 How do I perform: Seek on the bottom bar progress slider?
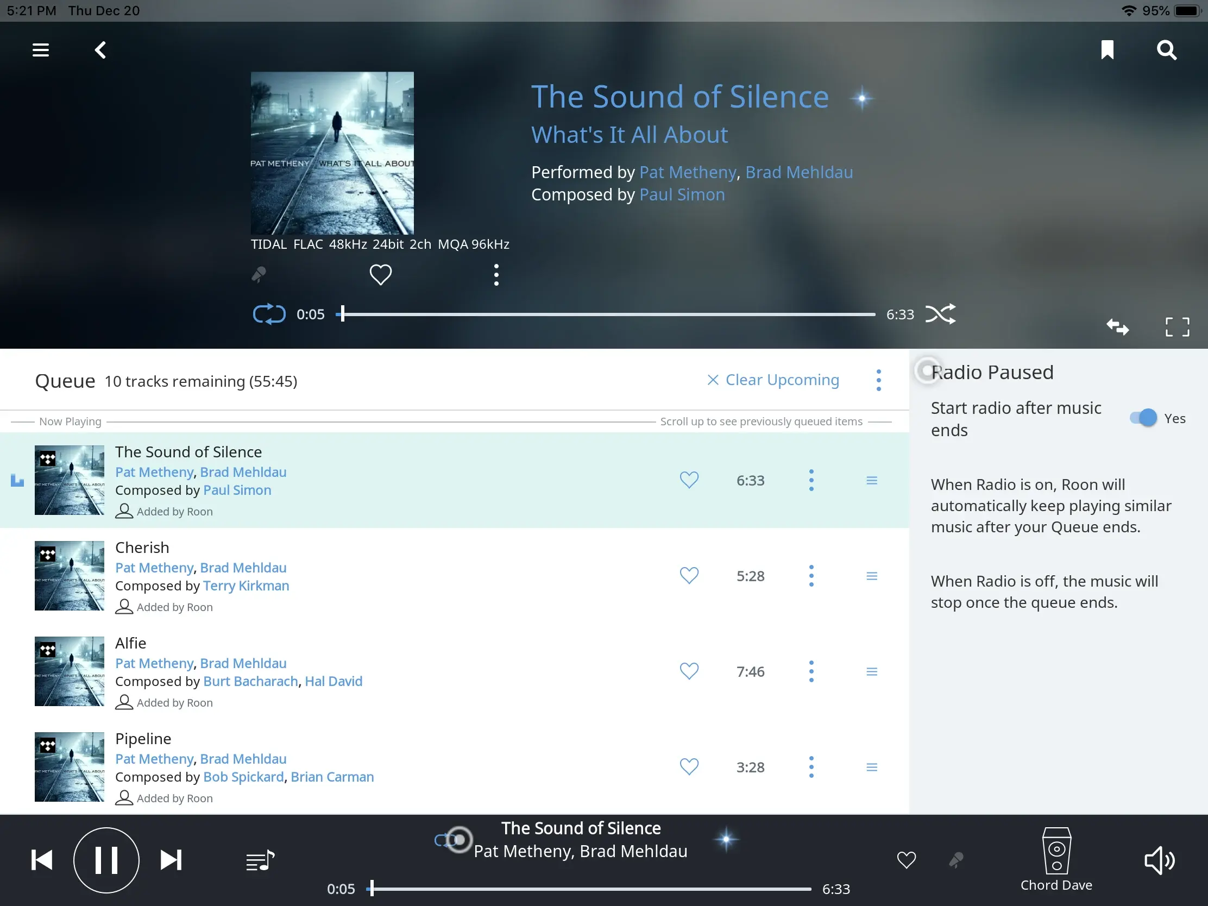pos(589,889)
